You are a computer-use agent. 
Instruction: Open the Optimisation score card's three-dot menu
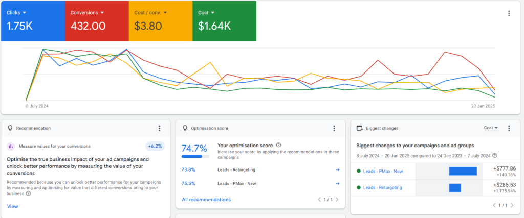(x=334, y=128)
